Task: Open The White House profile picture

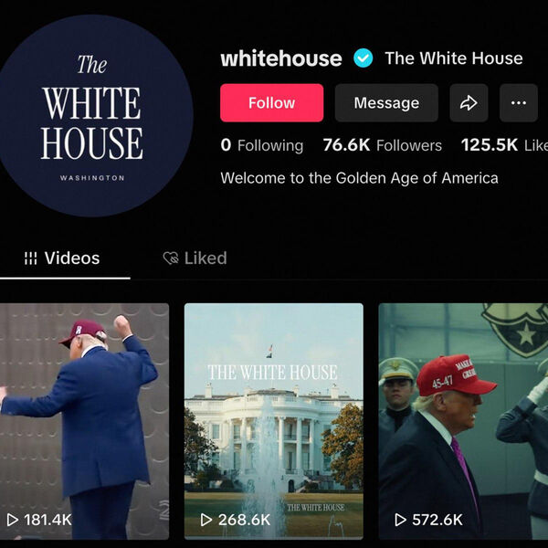Action: coord(92,116)
